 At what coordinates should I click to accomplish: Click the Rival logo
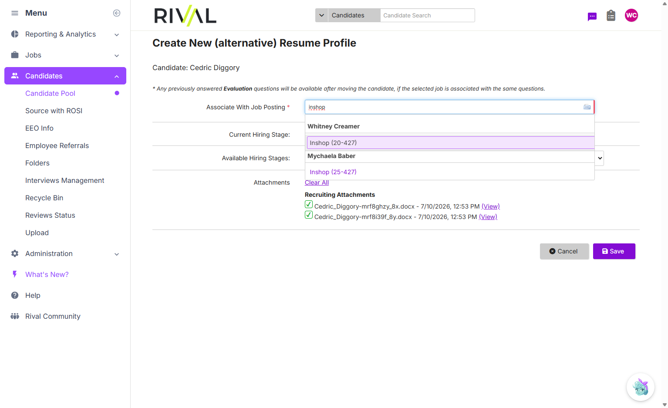(x=186, y=16)
